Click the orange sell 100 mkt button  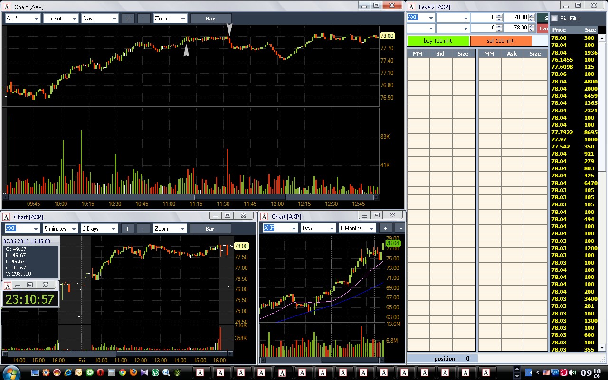[501, 41]
